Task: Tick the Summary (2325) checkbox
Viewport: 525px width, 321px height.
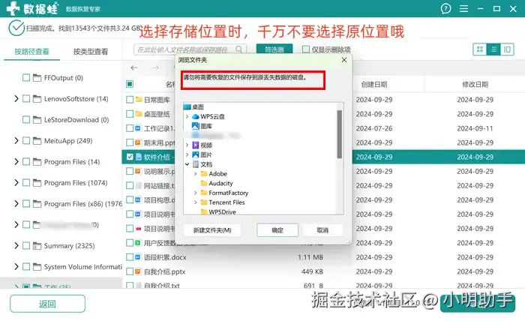Action: pos(26,246)
